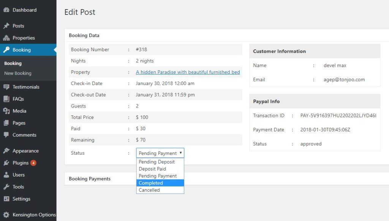Click the Appearance paintbrush icon

point(6,150)
